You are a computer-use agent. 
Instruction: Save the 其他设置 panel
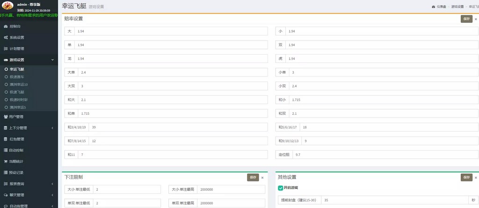point(466,178)
